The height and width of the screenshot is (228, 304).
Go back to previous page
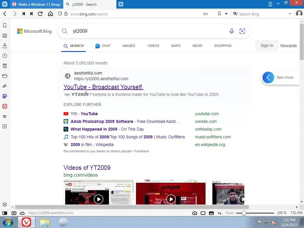[x=5, y=14]
